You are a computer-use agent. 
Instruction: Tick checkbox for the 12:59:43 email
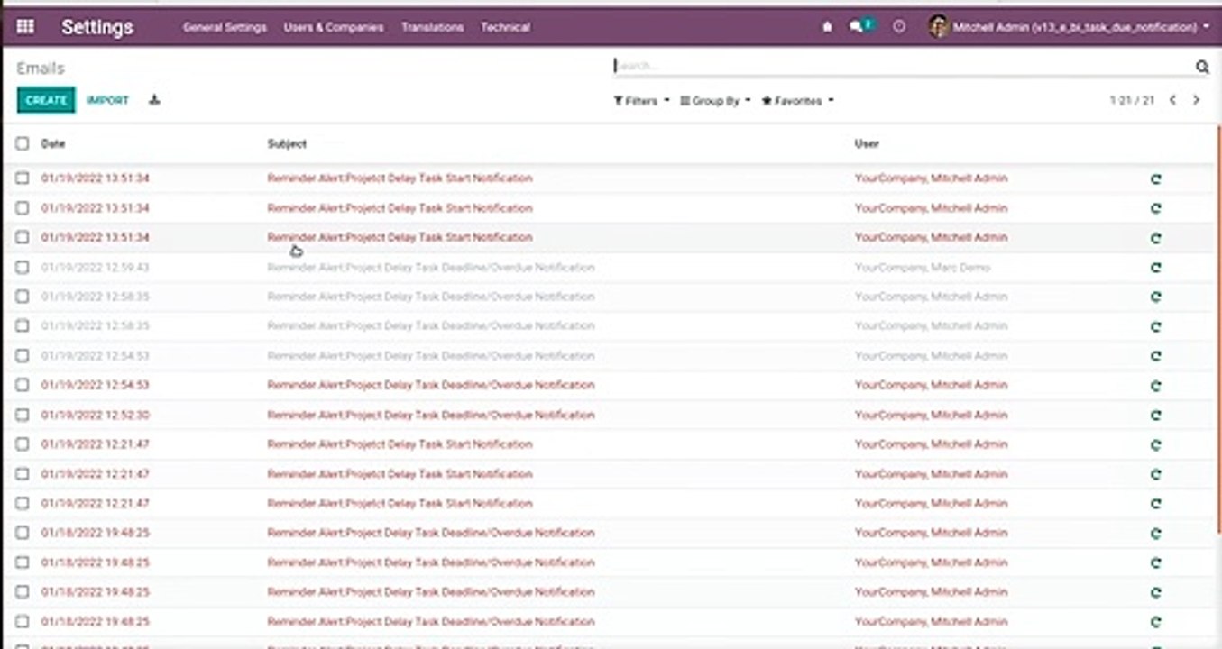click(23, 267)
